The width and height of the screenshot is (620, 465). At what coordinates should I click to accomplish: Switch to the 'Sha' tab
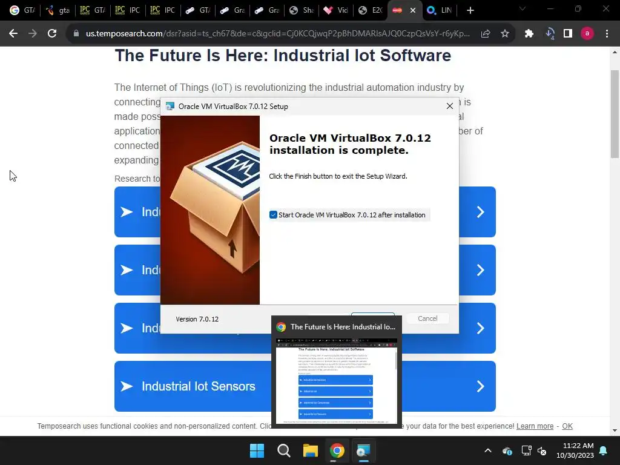[302, 10]
